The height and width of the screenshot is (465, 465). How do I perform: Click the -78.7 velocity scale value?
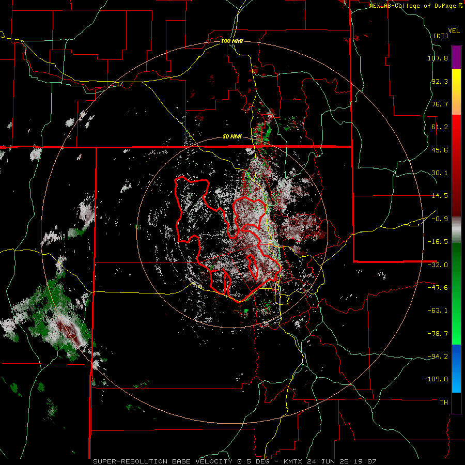[438, 334]
